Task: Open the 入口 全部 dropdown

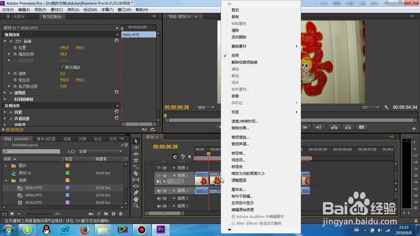Action: (100, 151)
